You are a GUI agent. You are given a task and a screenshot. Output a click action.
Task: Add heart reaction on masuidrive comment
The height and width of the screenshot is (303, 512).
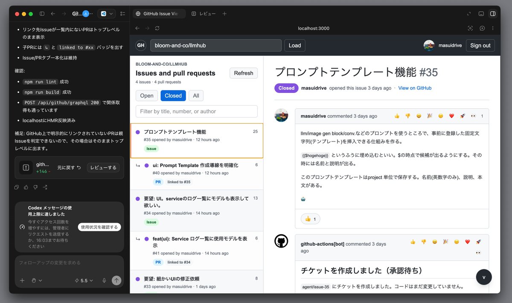click(452, 116)
